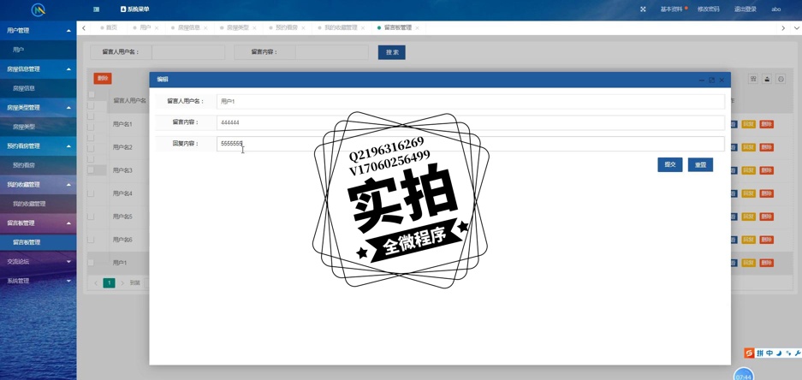Close the 留言板管理 tab

tap(417, 28)
